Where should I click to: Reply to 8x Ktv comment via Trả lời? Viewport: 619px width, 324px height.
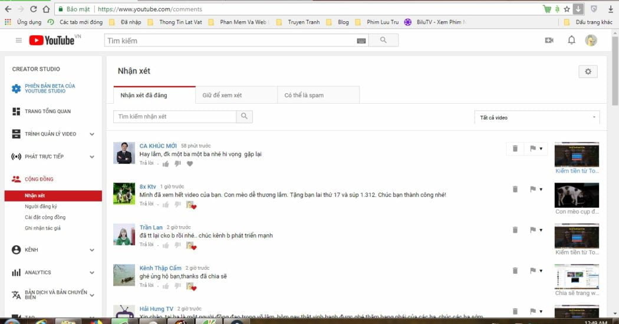pos(146,204)
